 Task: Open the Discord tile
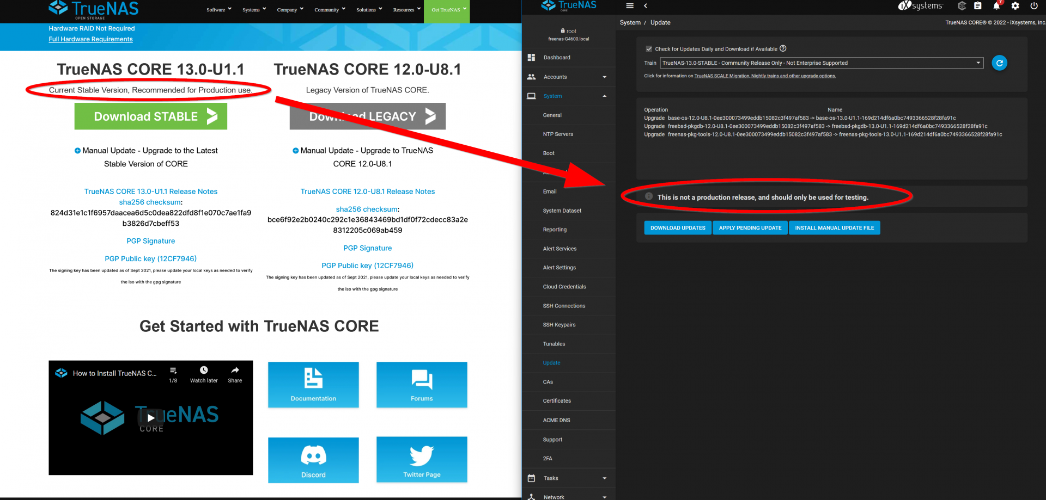coord(313,460)
